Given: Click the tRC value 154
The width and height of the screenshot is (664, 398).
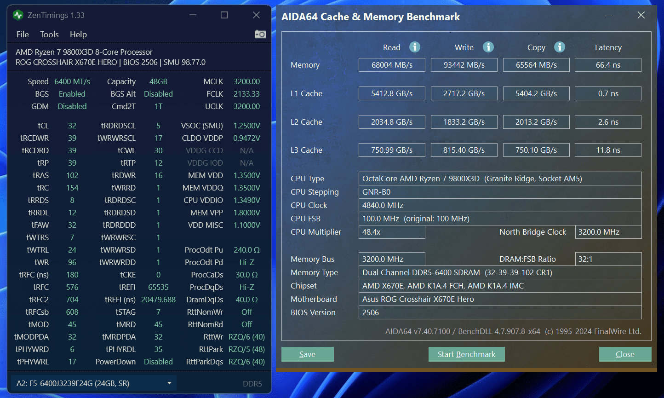Looking at the screenshot, I should pos(72,188).
